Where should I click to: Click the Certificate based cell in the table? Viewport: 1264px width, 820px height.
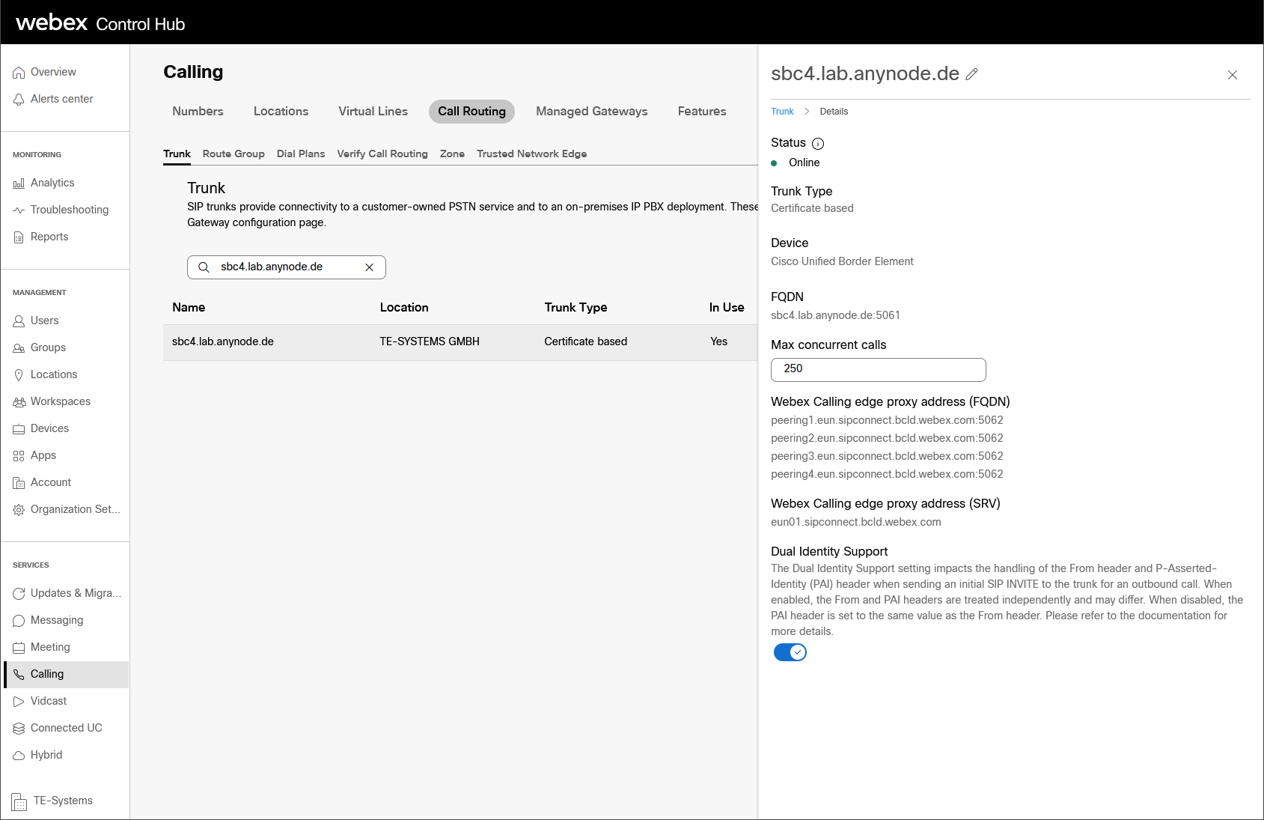(586, 342)
